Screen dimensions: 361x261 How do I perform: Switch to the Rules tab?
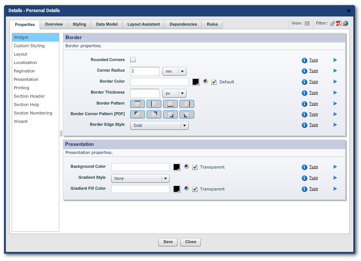pyautogui.click(x=212, y=24)
